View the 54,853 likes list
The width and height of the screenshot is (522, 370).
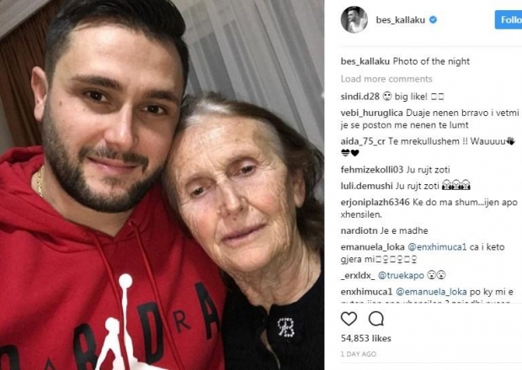tap(366, 338)
